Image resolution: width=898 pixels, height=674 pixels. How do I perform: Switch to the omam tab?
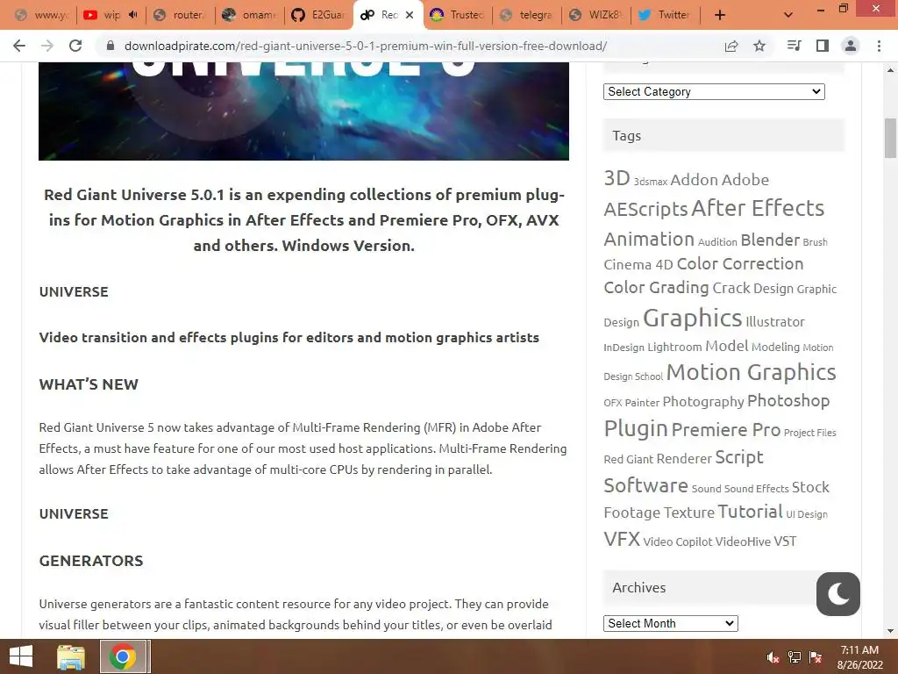[x=250, y=15]
